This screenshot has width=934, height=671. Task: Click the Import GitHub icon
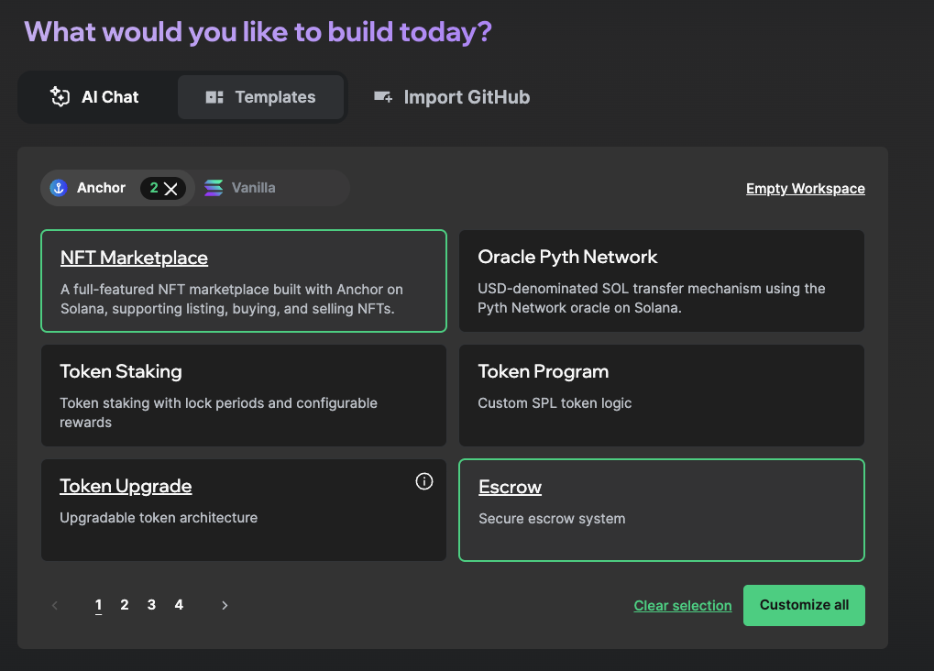(383, 97)
